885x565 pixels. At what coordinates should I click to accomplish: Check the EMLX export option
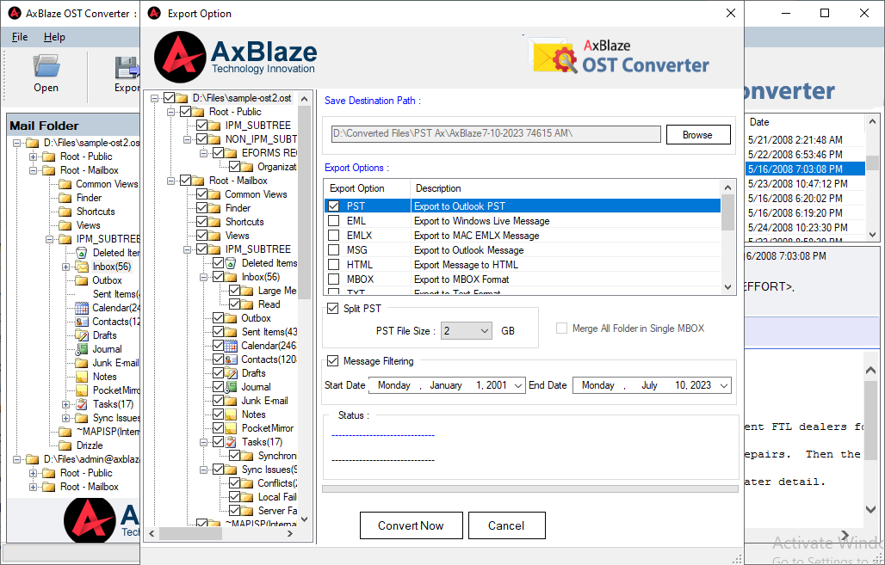pyautogui.click(x=333, y=236)
